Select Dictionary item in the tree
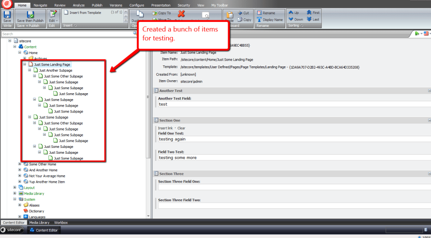Screen dimensions: 431x238 pos(36,211)
